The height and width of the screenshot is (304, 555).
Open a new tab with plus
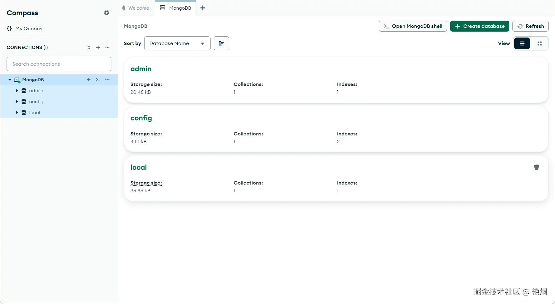click(203, 8)
